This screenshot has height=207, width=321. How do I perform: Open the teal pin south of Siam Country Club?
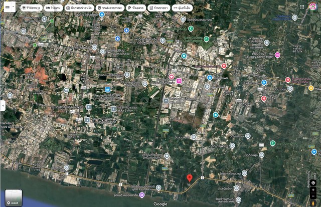184,56
